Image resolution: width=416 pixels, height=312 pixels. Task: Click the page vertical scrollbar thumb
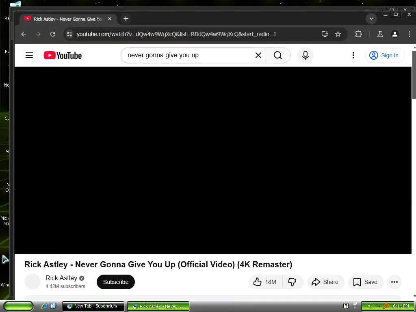(x=414, y=75)
